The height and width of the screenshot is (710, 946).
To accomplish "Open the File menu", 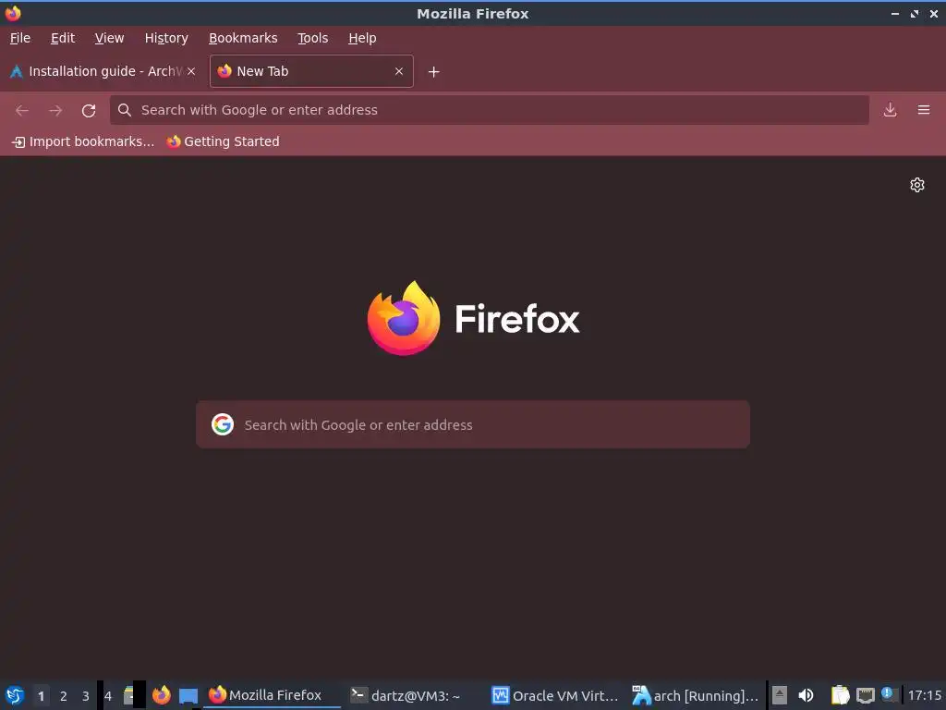I will (20, 38).
